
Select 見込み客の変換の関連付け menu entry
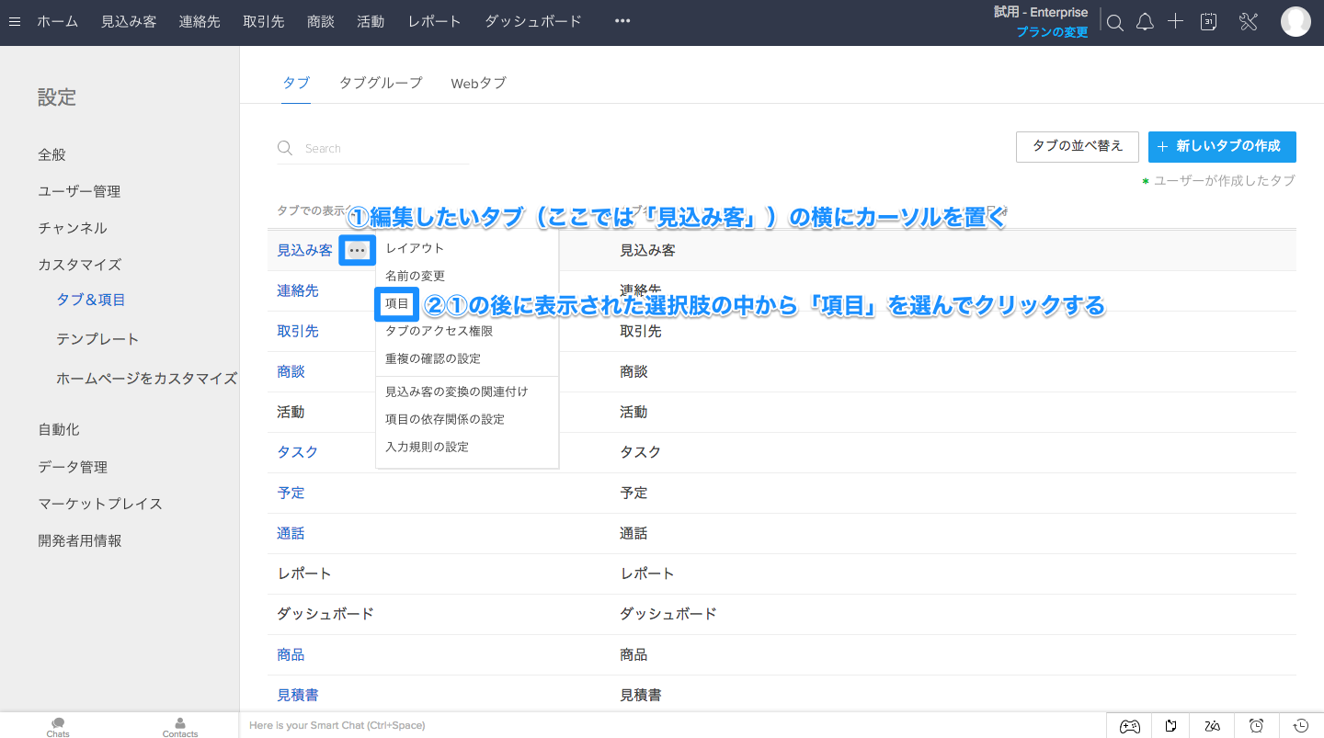click(457, 392)
